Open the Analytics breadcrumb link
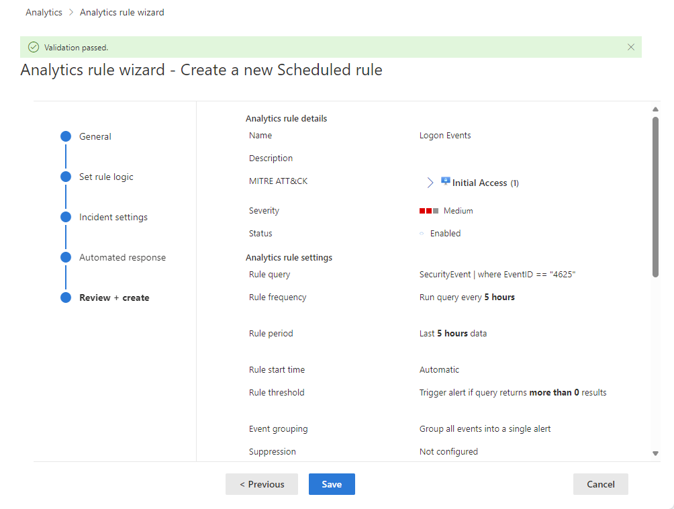This screenshot has width=674, height=509. tap(43, 12)
